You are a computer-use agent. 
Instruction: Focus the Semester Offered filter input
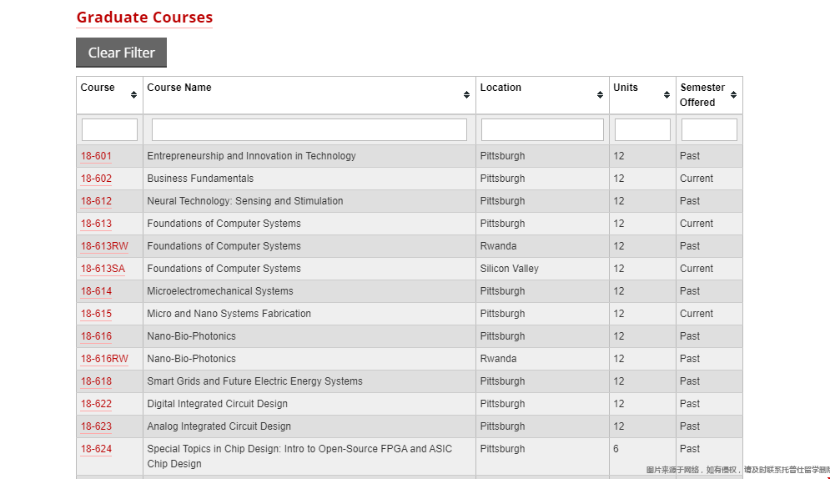709,129
